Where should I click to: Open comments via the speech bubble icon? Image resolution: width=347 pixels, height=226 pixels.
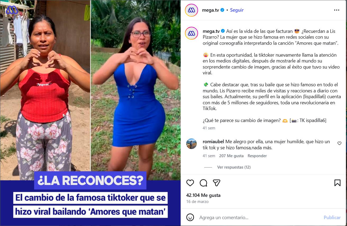tap(203, 183)
